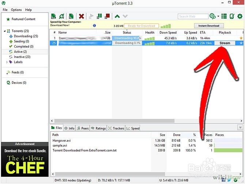Click the blue info icon in the ad bar
The width and height of the screenshot is (245, 184).
tap(94, 26)
